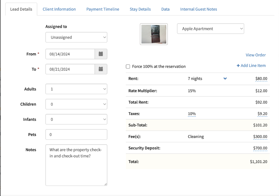Click the Taxes 10% value to edit it
The height and width of the screenshot is (196, 279).
click(x=192, y=114)
